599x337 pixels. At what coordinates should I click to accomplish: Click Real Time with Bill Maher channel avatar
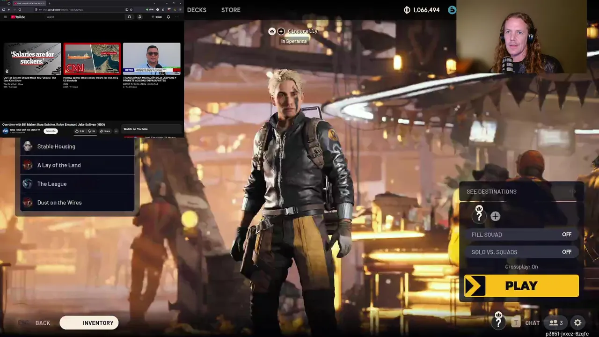click(5, 131)
